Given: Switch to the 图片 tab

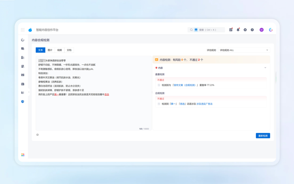Looking at the screenshot, I should [50, 50].
